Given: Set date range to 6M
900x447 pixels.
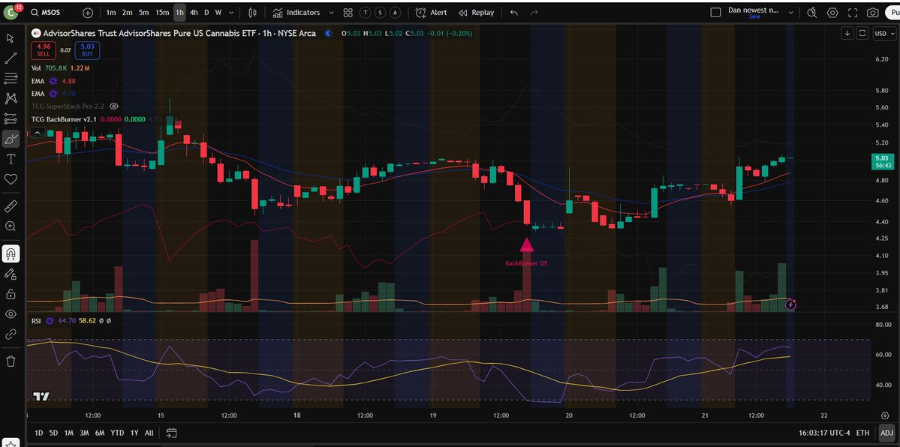Looking at the screenshot, I should tap(100, 433).
